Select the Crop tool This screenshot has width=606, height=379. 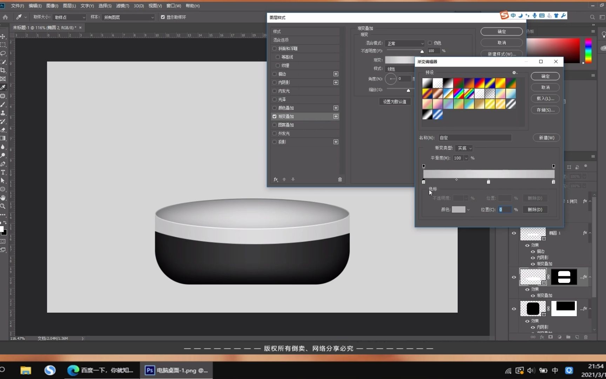point(3,70)
